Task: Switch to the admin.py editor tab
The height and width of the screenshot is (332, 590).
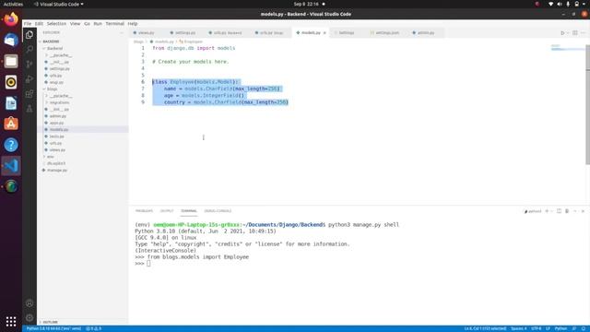Action: tap(425, 33)
